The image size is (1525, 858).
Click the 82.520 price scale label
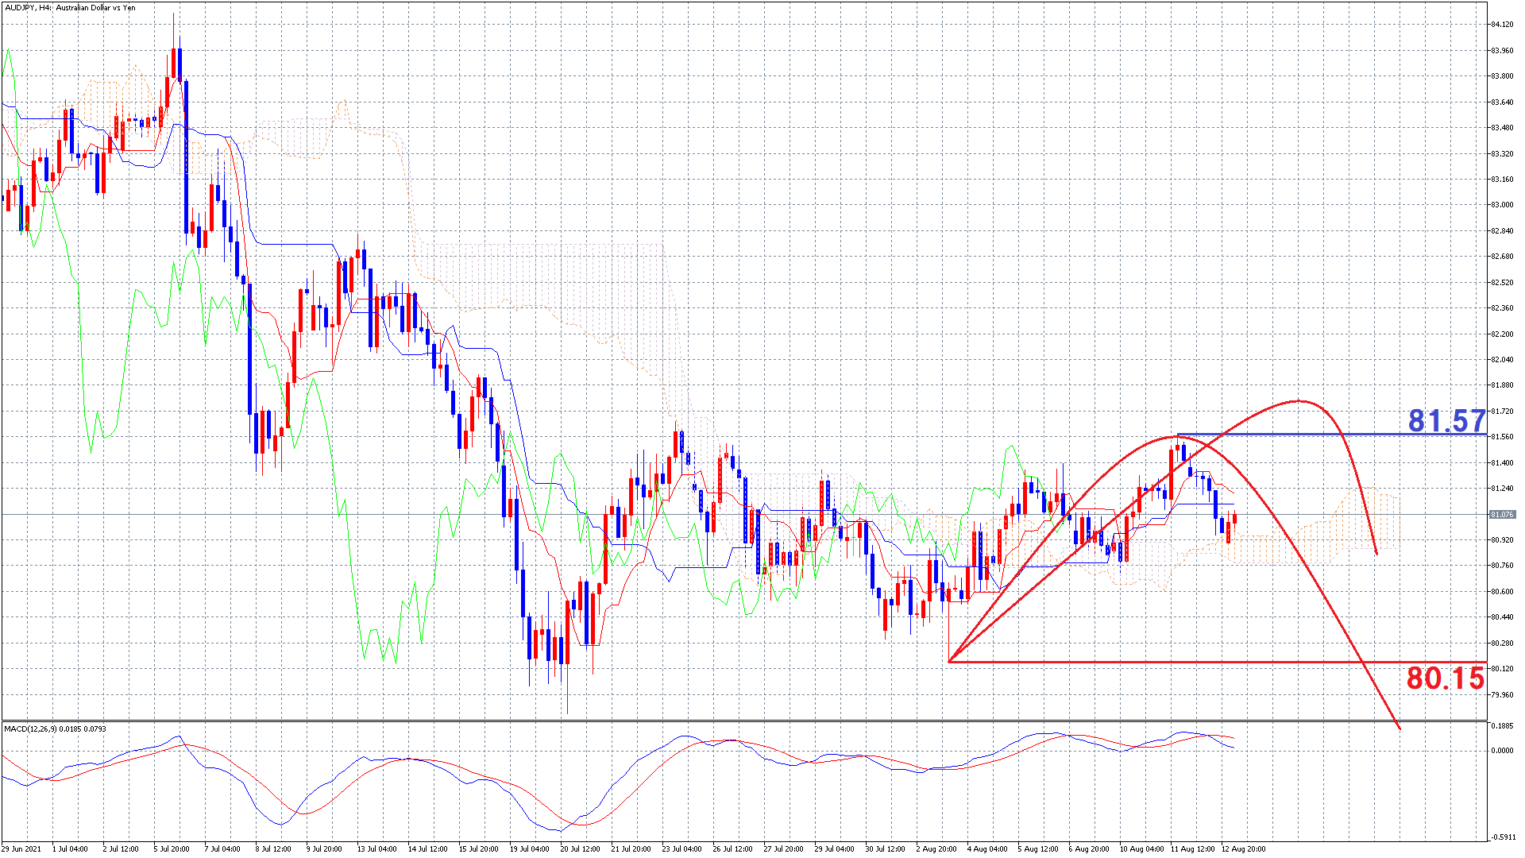[1501, 282]
